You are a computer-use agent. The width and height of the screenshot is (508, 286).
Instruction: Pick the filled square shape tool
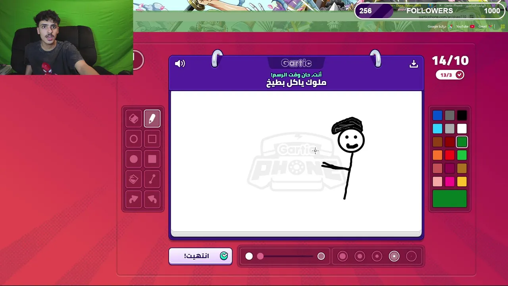(x=152, y=159)
